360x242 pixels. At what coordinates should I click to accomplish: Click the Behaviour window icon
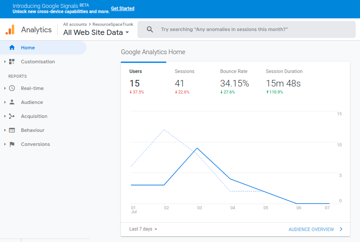tap(12, 130)
